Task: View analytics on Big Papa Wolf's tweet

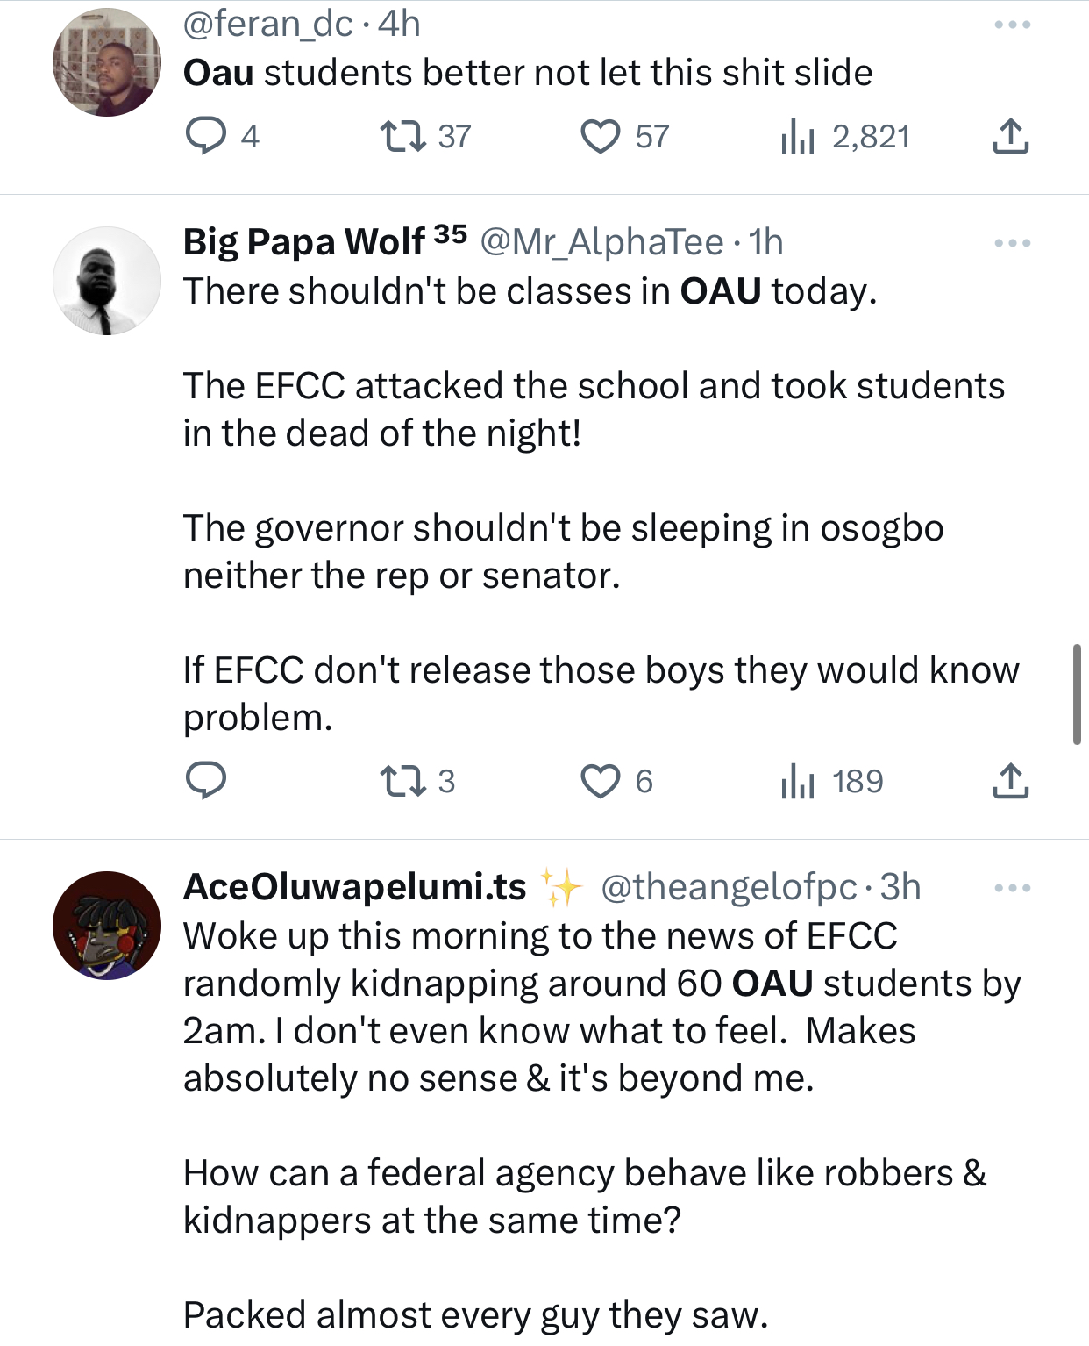Action: [x=798, y=781]
